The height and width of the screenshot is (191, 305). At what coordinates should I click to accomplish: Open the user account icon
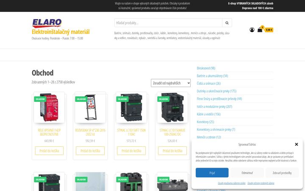[252, 30]
